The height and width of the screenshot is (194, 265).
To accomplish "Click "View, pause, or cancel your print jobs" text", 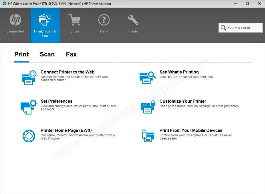I will pyautogui.click(x=186, y=77).
